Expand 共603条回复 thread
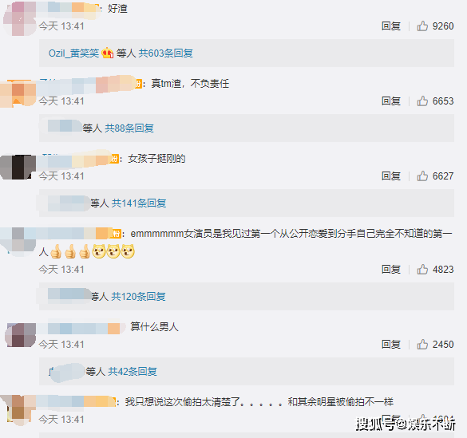This screenshot has width=467, height=438. [x=165, y=53]
